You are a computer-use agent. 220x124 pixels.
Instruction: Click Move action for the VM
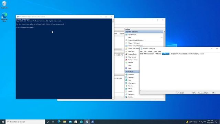click(x=131, y=89)
